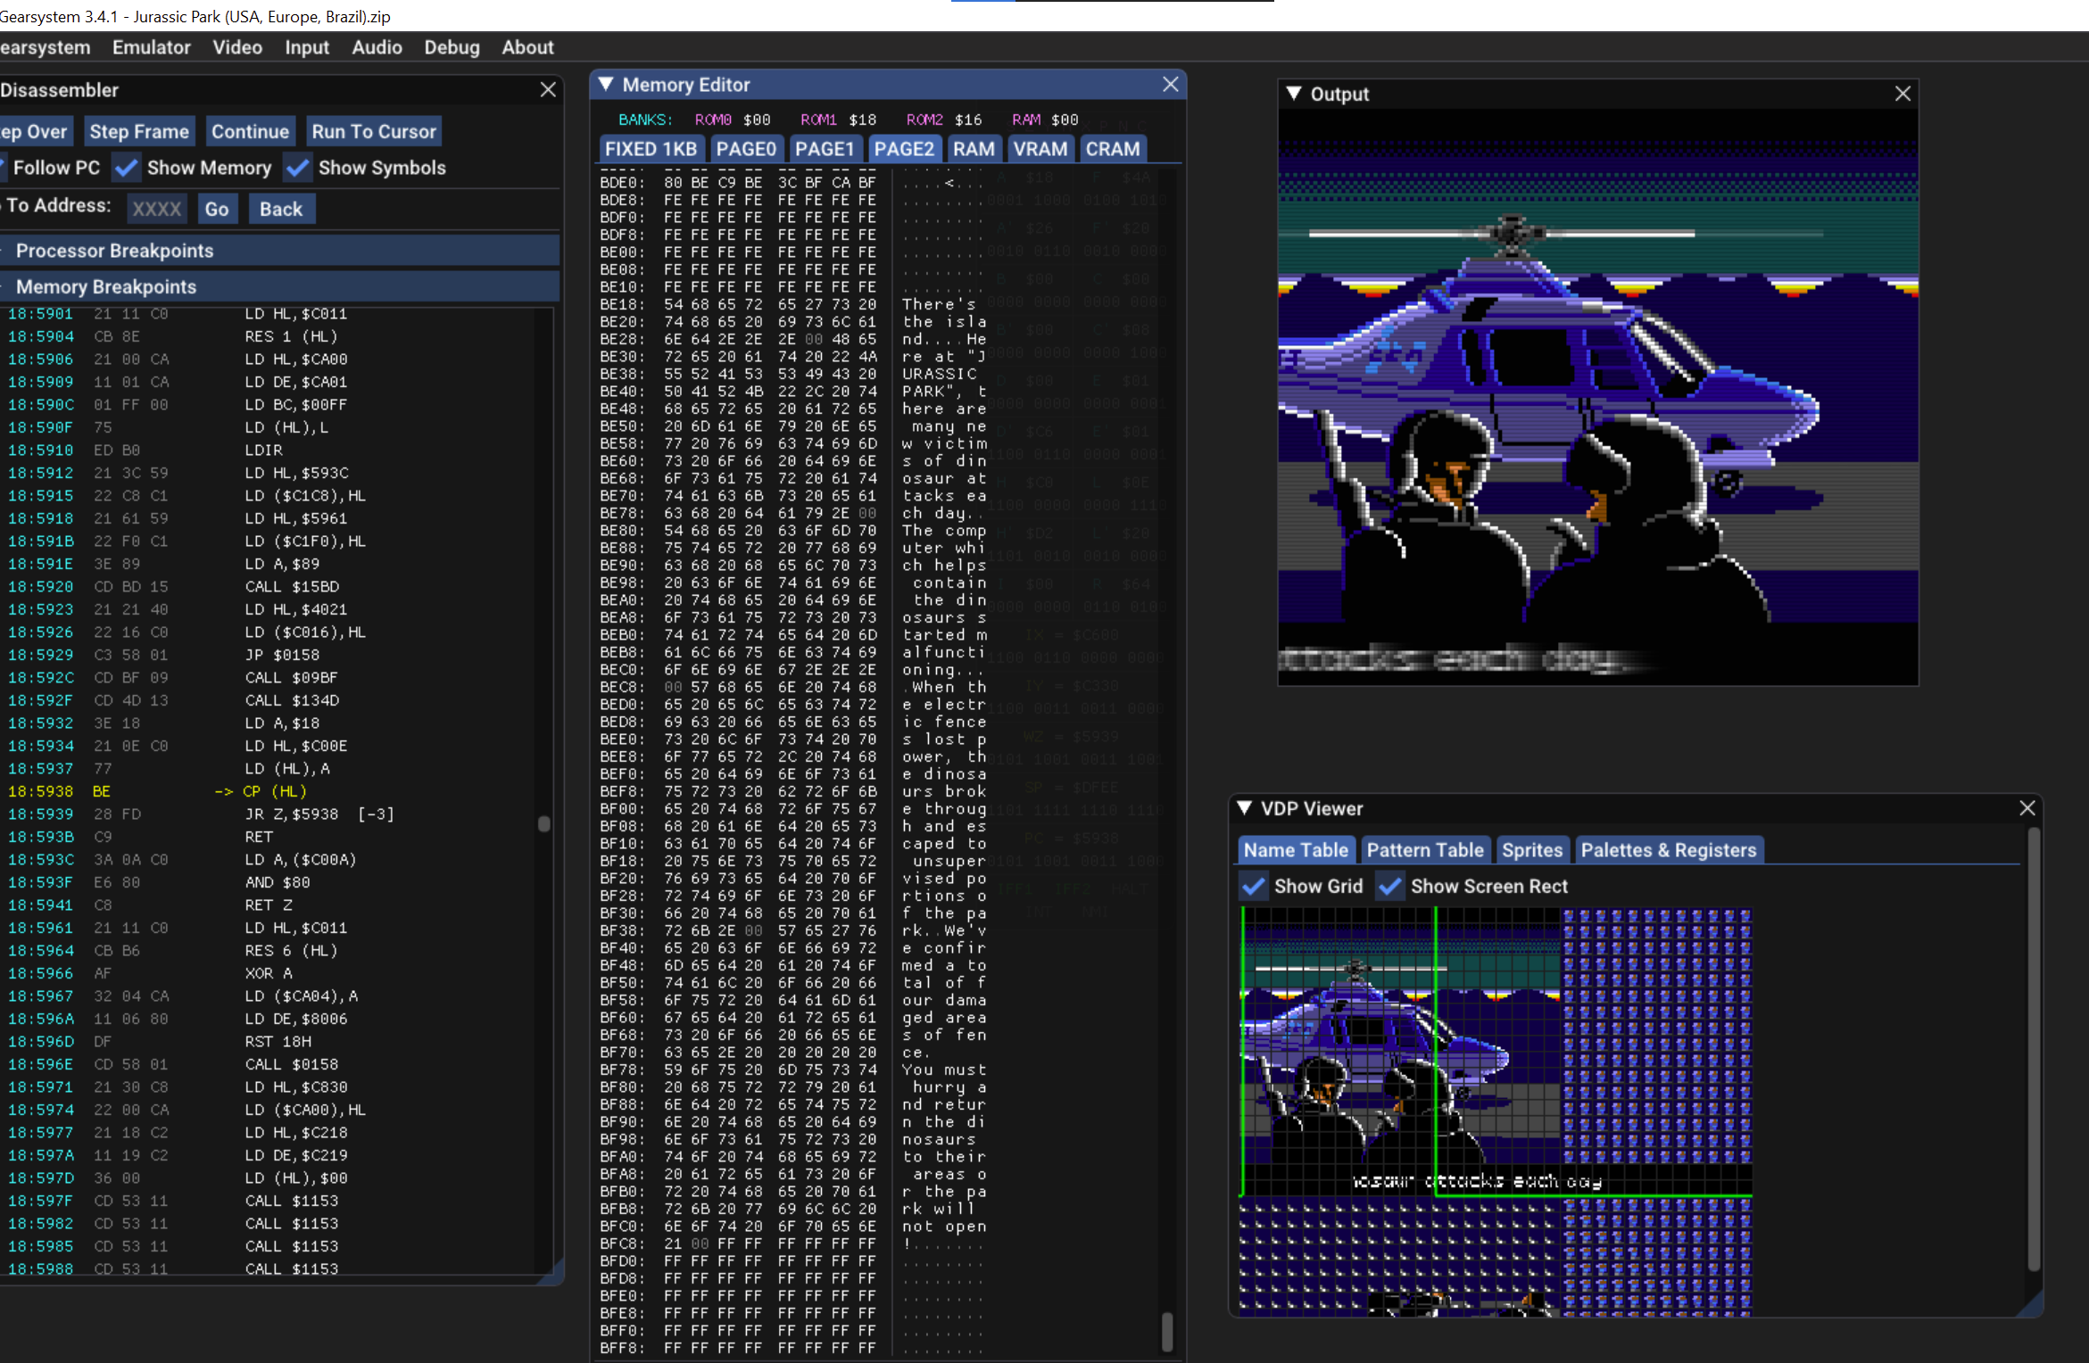Click the Back button
The image size is (2089, 1363).
click(281, 209)
